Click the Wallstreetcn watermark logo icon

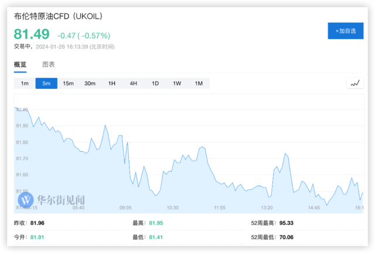coord(26,200)
